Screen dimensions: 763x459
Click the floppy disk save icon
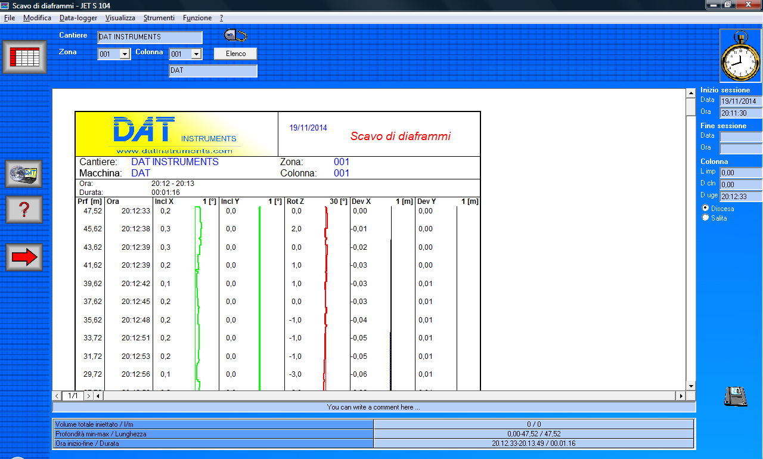pos(736,396)
